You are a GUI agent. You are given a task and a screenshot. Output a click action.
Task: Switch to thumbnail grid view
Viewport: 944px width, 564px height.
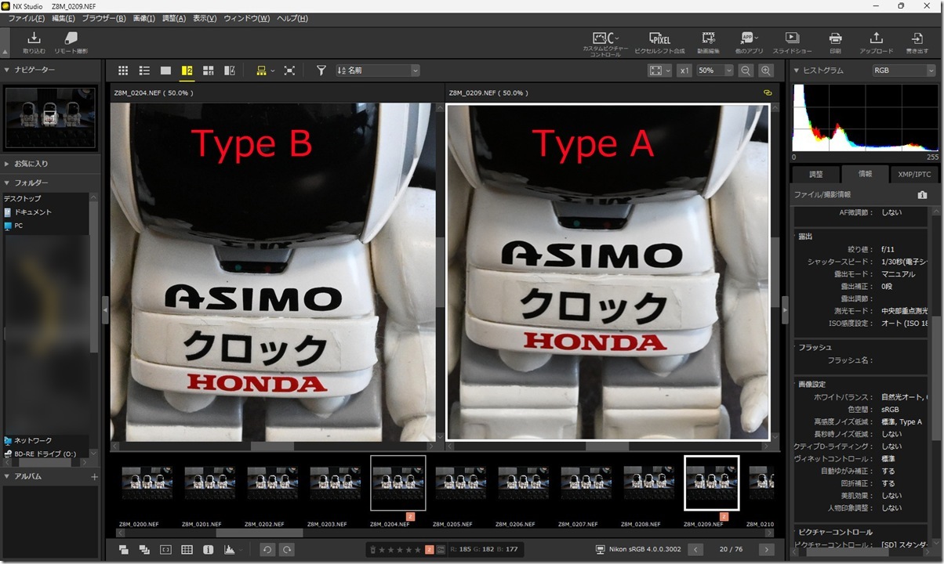coord(123,70)
